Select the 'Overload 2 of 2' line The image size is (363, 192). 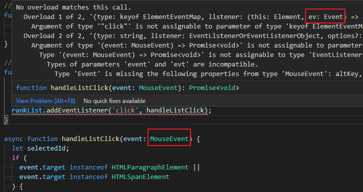(193, 35)
